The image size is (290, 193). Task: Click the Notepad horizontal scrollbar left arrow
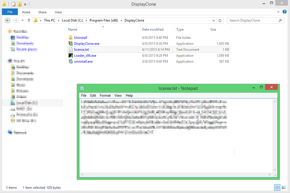[x=82, y=174]
